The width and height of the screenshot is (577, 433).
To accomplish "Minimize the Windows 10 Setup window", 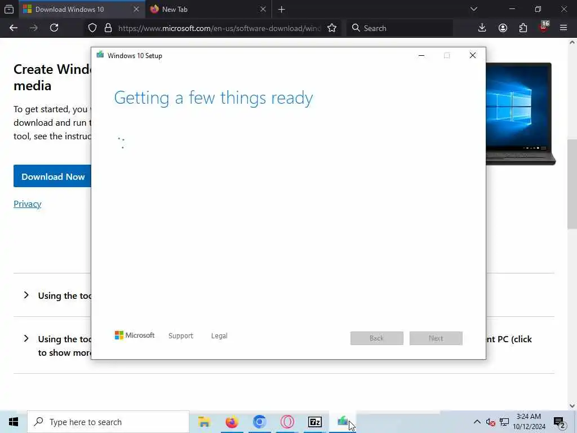I will pyautogui.click(x=421, y=56).
